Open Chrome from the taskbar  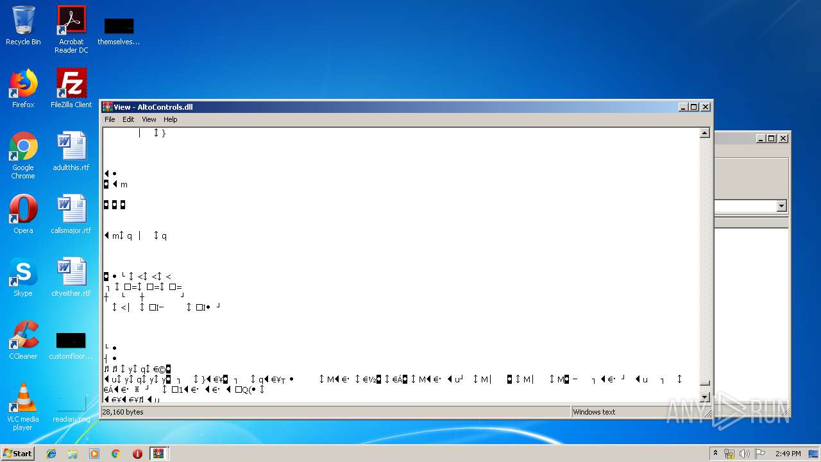pyautogui.click(x=116, y=454)
